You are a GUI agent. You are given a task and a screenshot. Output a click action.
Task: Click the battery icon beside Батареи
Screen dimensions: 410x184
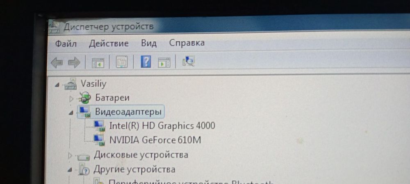84,98
